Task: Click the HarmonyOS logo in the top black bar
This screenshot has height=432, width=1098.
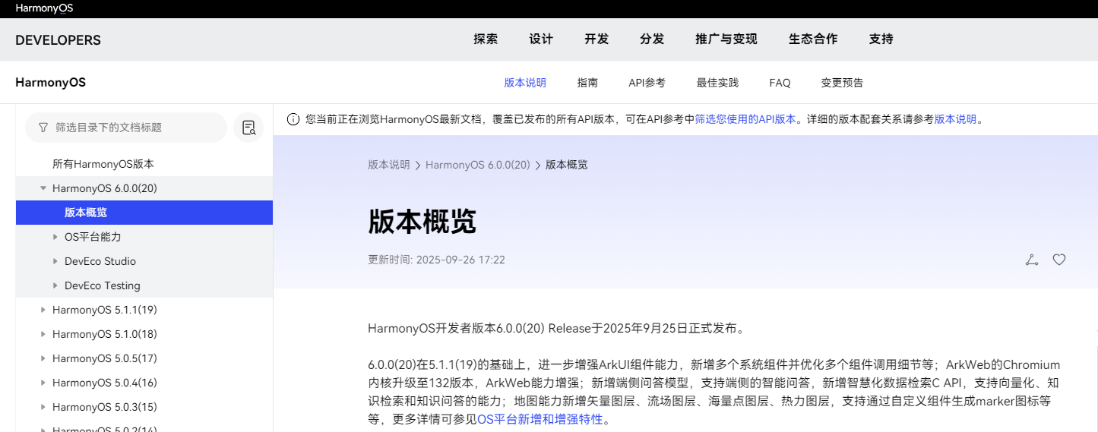Action: [x=44, y=8]
